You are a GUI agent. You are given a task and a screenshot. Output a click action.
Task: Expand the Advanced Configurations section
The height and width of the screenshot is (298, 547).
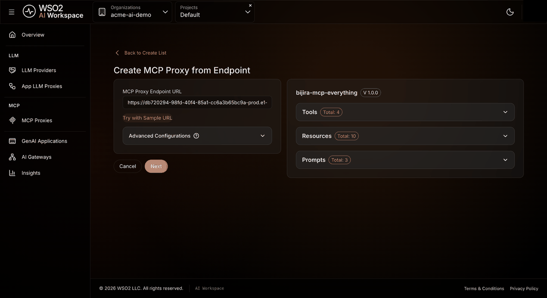(197, 136)
